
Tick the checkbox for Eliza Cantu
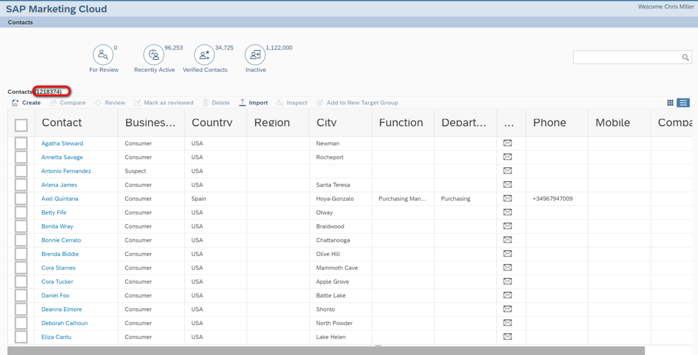pos(21,337)
